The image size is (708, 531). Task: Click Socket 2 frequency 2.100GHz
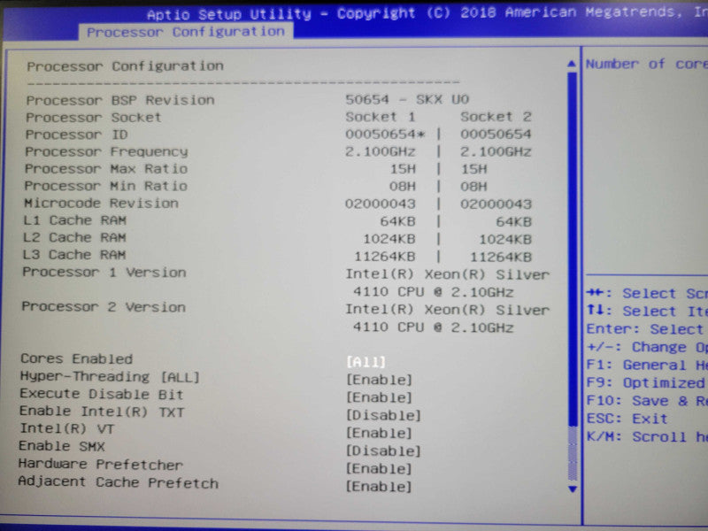pyautogui.click(x=496, y=151)
